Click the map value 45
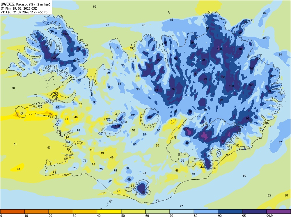 click(x=105, y=119)
